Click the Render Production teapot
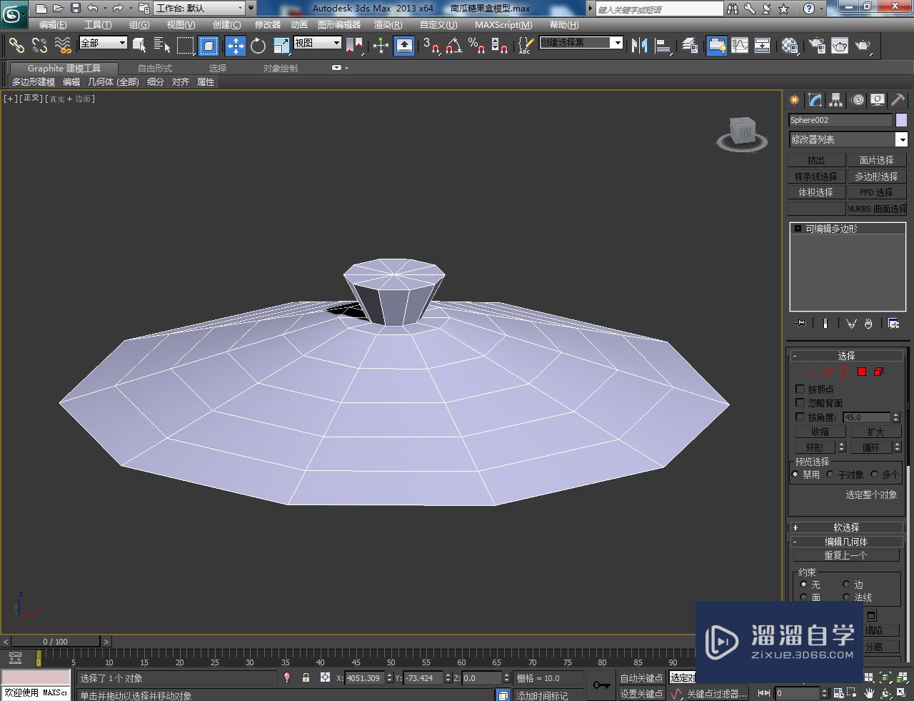Image resolution: width=914 pixels, height=701 pixels. point(863,46)
